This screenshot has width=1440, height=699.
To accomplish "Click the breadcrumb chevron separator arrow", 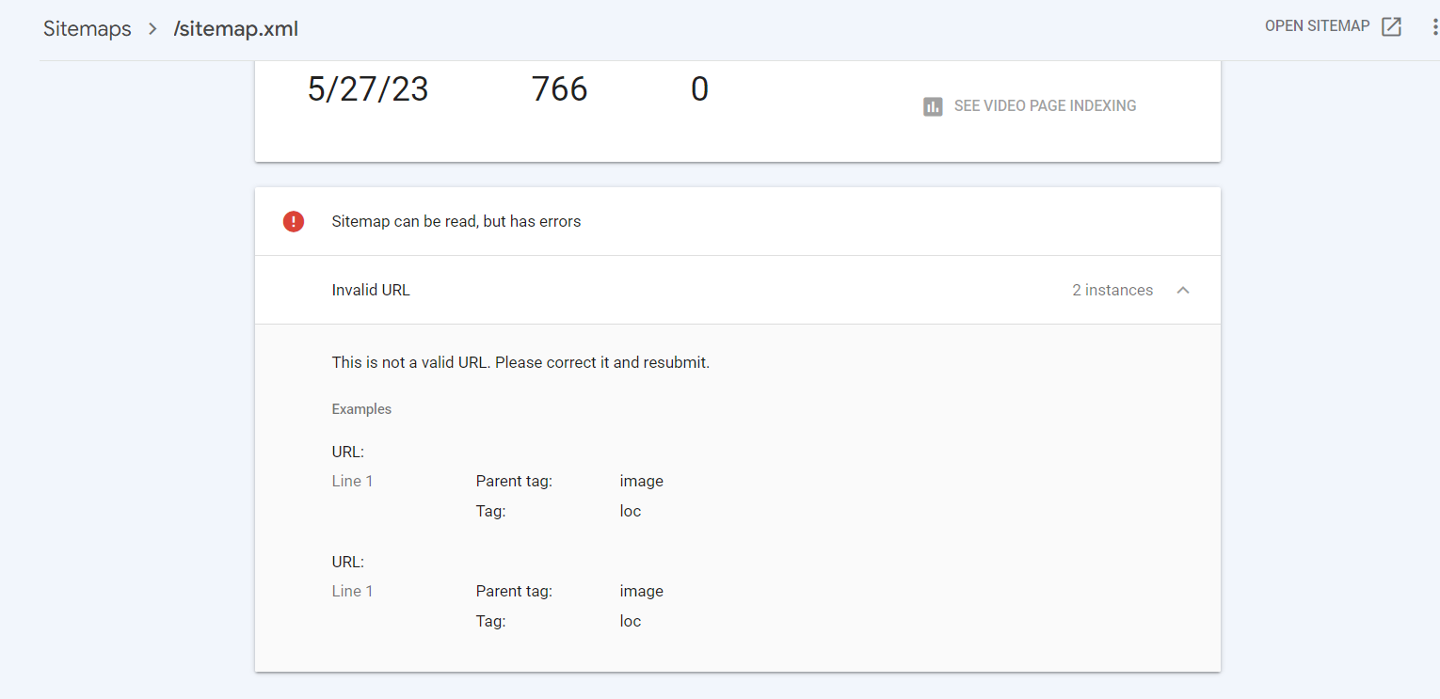I will pyautogui.click(x=152, y=29).
